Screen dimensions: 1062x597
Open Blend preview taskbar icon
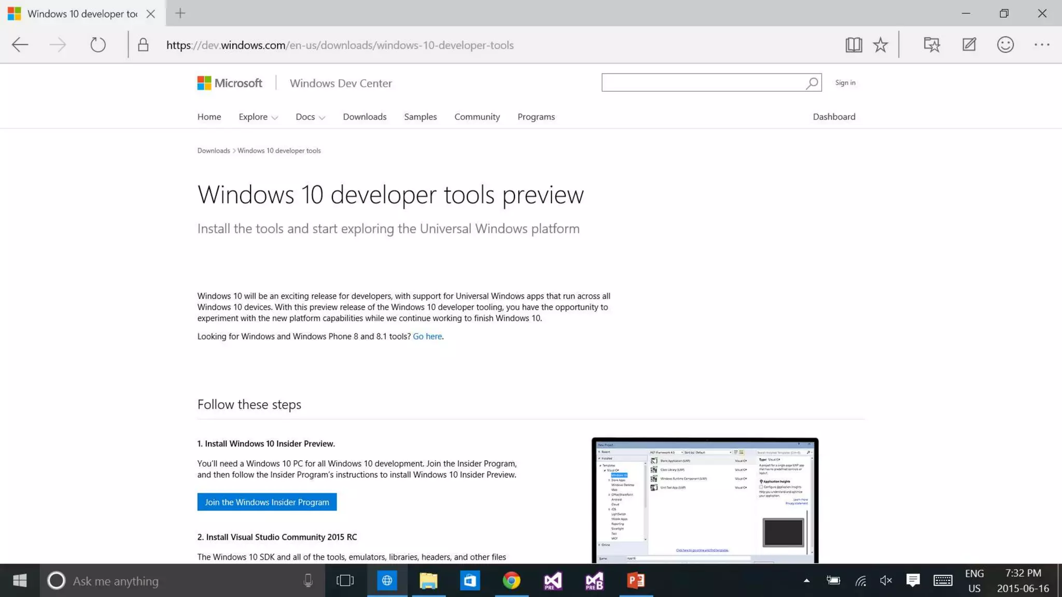594,580
